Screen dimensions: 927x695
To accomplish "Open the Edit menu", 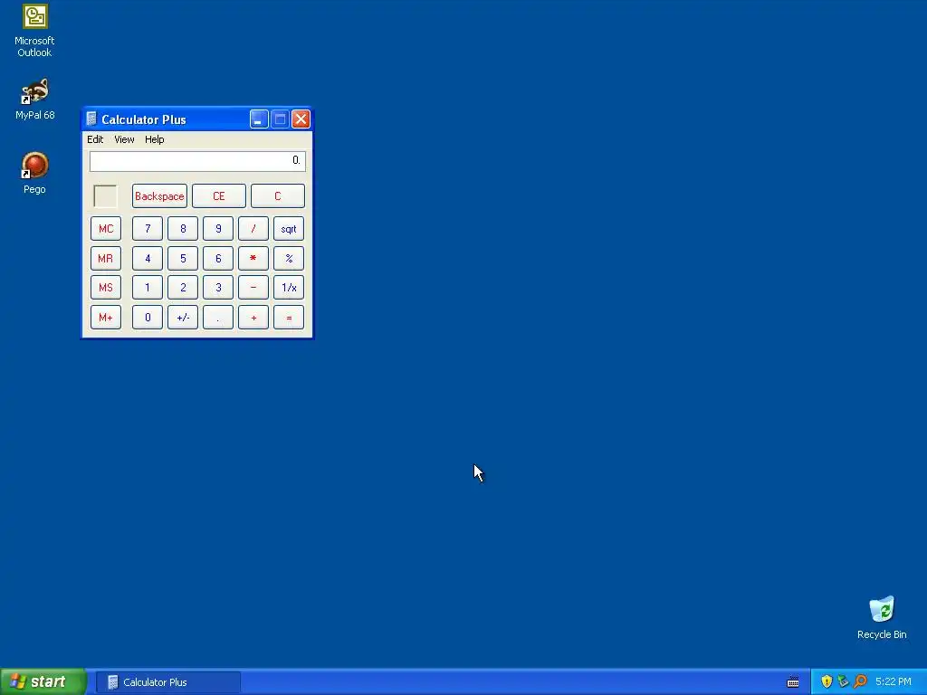I will (x=94, y=139).
